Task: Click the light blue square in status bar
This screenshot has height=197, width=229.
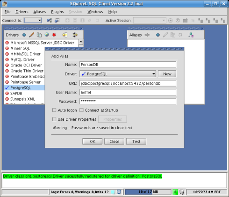Action: (113, 192)
